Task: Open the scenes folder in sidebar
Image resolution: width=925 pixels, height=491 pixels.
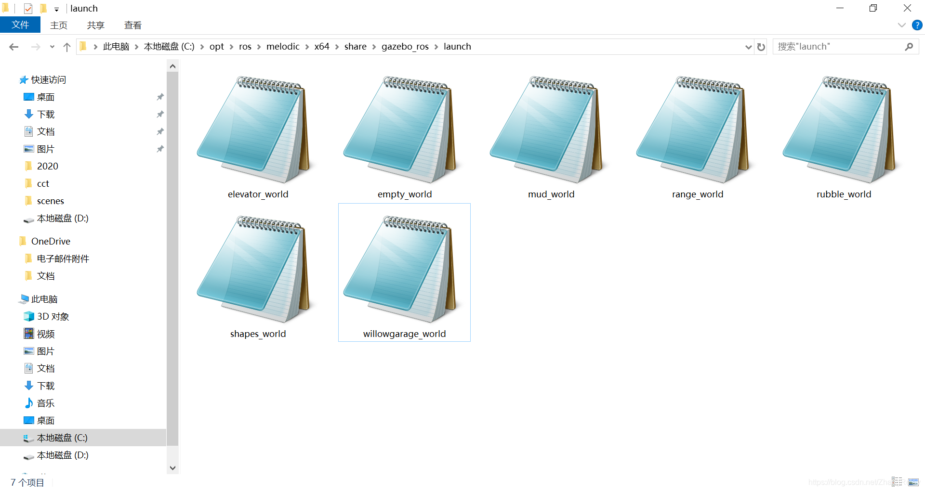Action: coord(50,201)
